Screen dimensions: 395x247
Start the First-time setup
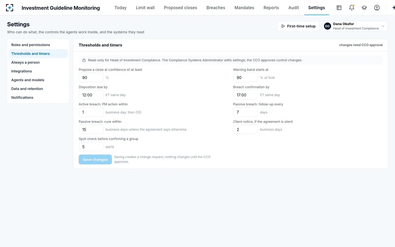coord(298,26)
